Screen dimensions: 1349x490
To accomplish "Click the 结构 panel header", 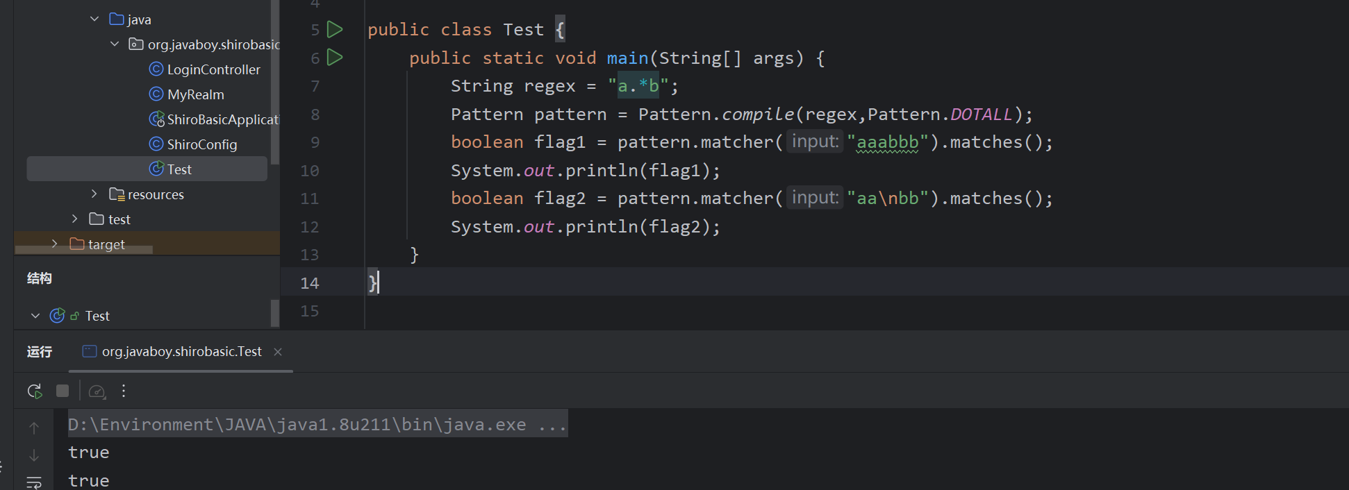I will tap(40, 278).
